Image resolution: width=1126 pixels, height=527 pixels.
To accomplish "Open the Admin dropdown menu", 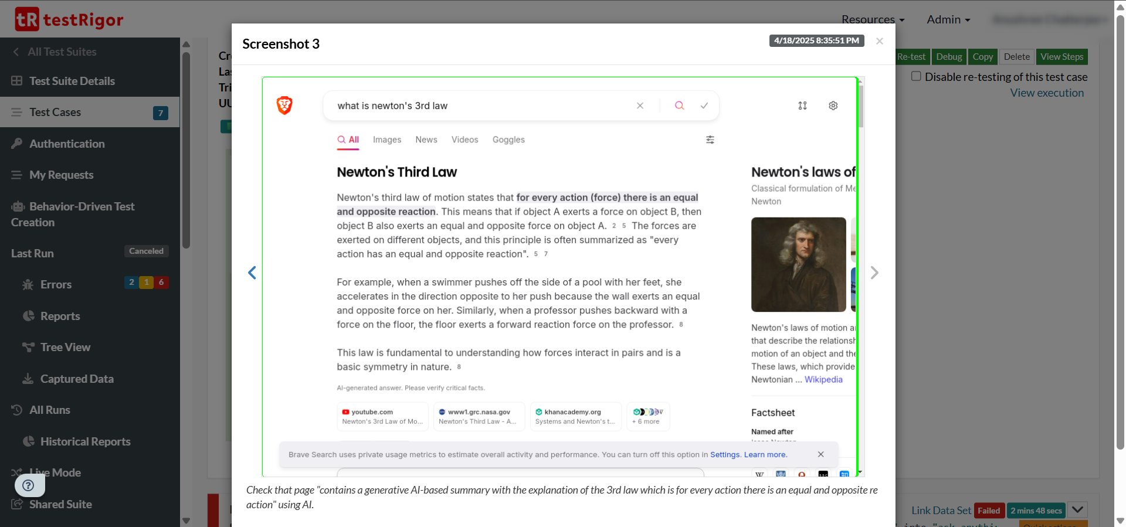I will tap(948, 19).
